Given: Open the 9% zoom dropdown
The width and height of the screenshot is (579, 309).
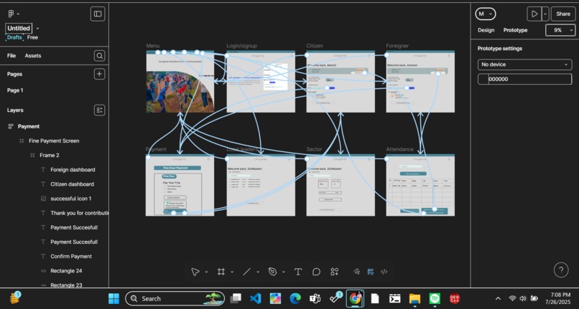Looking at the screenshot, I should pyautogui.click(x=560, y=30).
